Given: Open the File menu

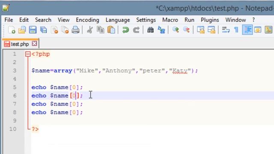Looking at the screenshot, I should coord(9,20).
